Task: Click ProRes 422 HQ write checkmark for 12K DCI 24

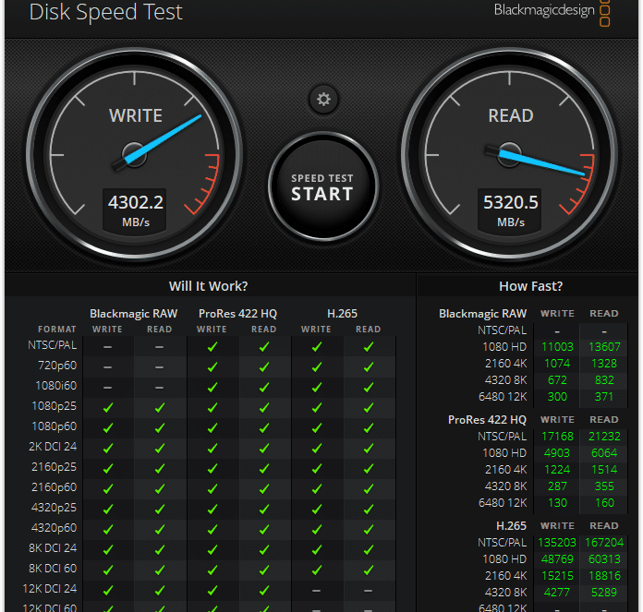Action: [x=212, y=590]
